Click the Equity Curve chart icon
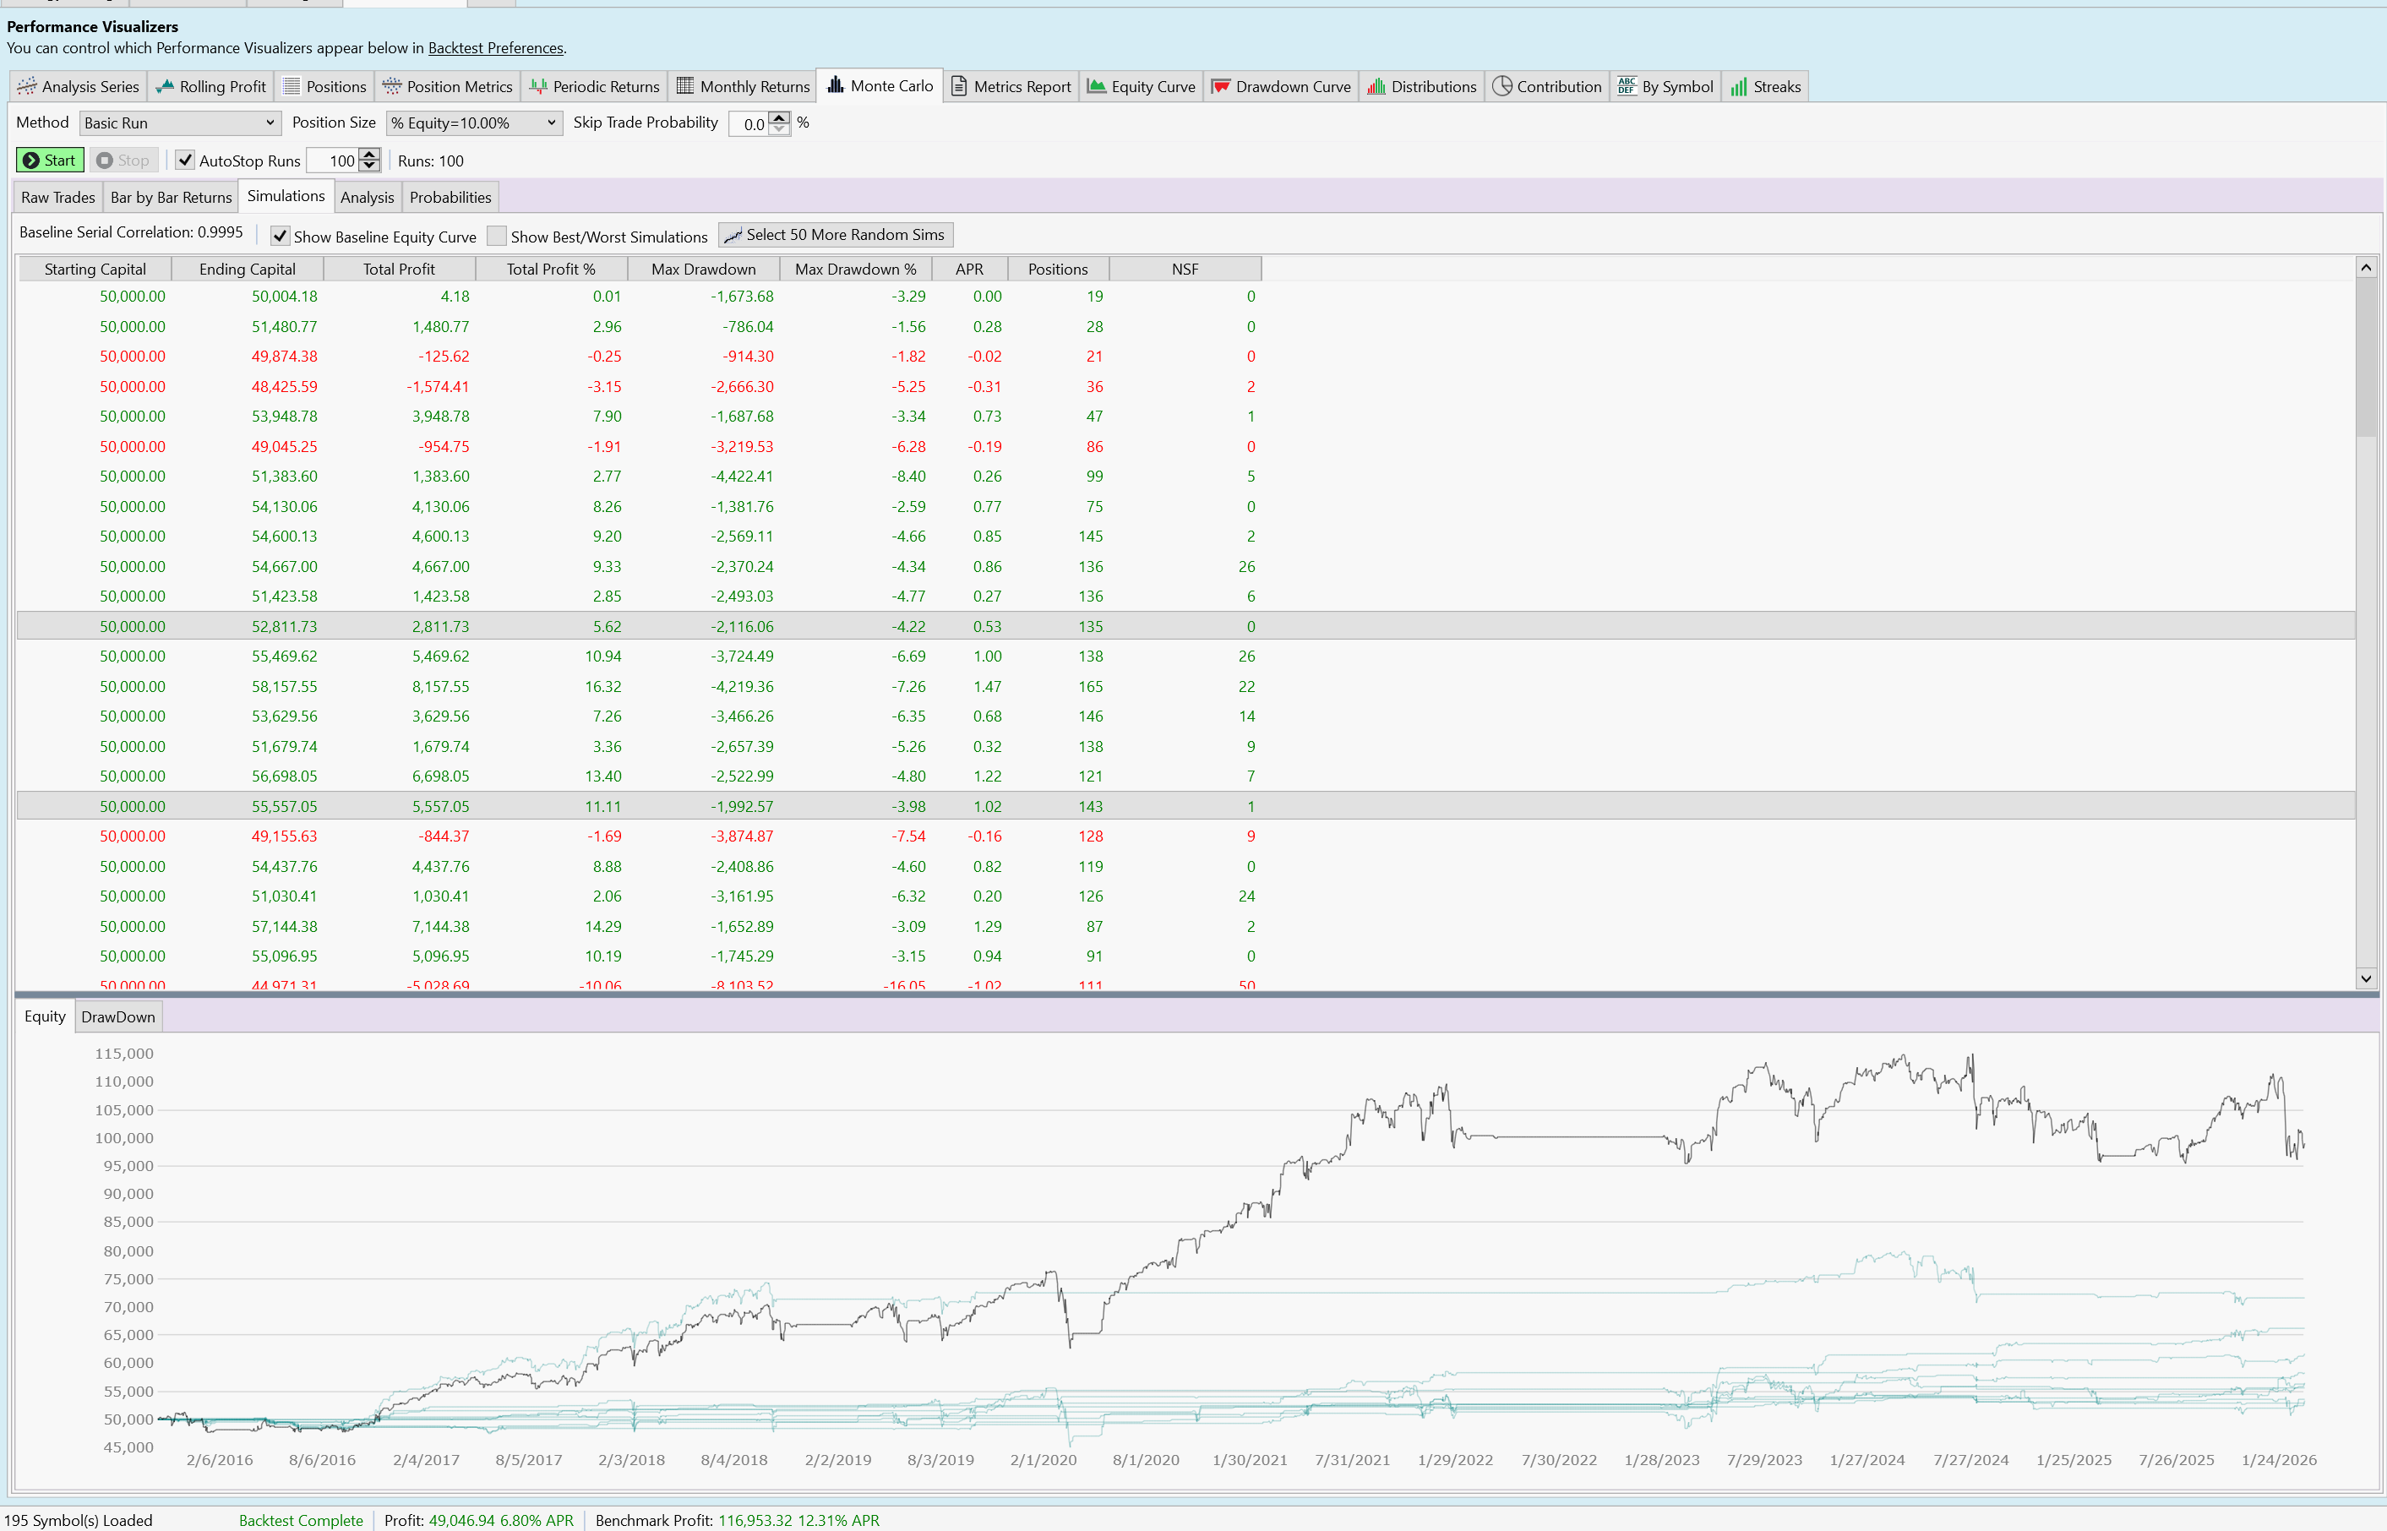2387x1531 pixels. (x=1097, y=86)
